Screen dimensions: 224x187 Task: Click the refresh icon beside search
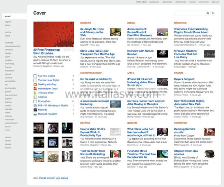pos(213,13)
